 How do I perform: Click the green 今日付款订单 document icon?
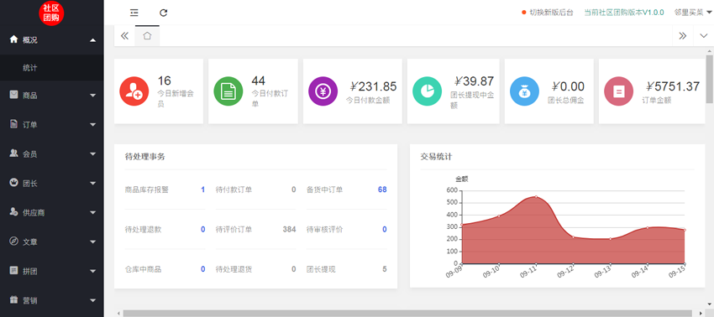click(x=228, y=91)
